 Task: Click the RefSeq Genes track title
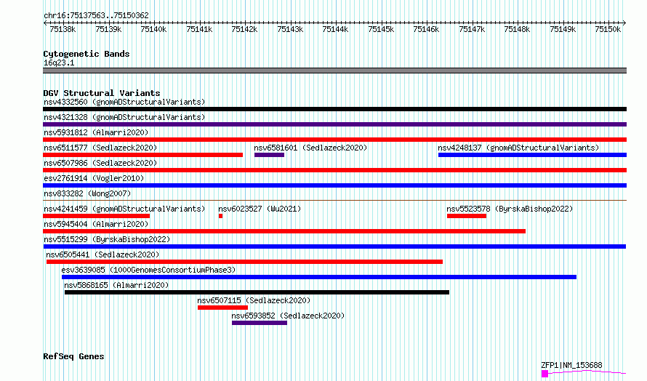[x=73, y=357]
